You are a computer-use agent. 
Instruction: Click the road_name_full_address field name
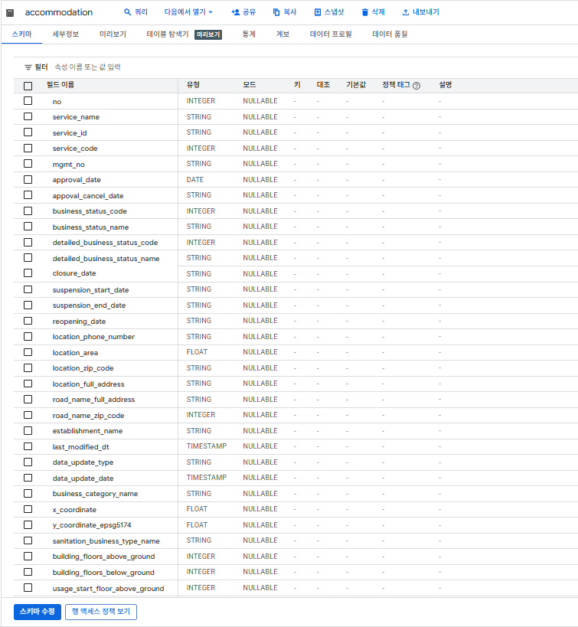(93, 400)
